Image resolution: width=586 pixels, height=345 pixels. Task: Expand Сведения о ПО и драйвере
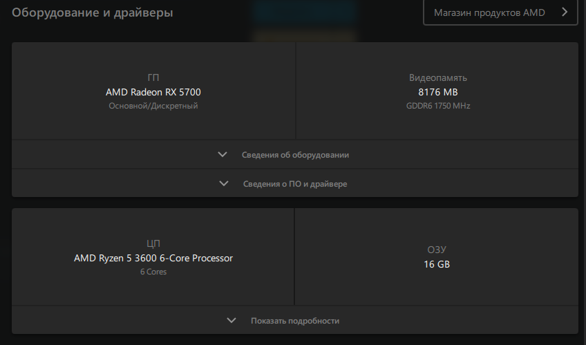(x=295, y=183)
